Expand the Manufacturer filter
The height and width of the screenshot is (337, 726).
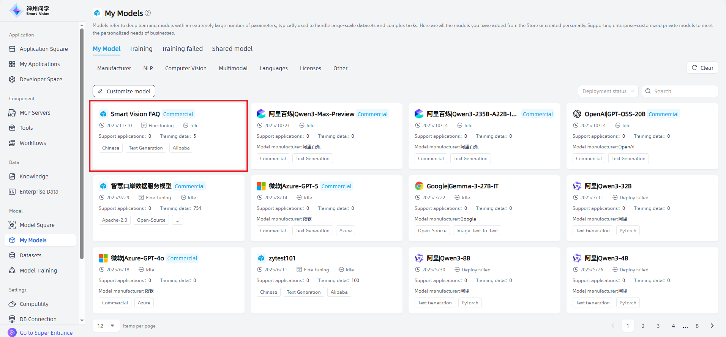(114, 68)
